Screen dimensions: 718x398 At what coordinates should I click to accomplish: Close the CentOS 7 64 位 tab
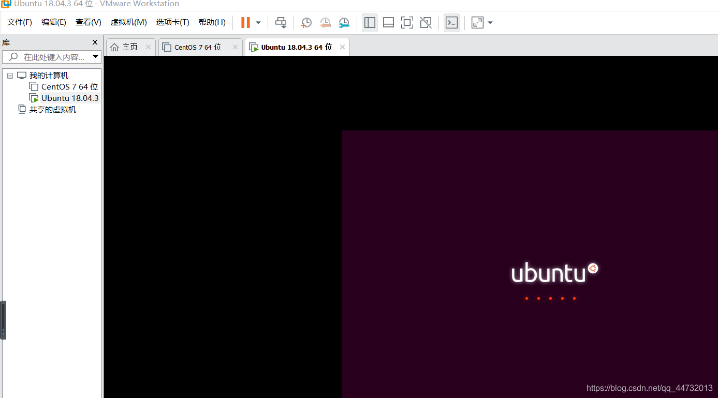click(235, 47)
